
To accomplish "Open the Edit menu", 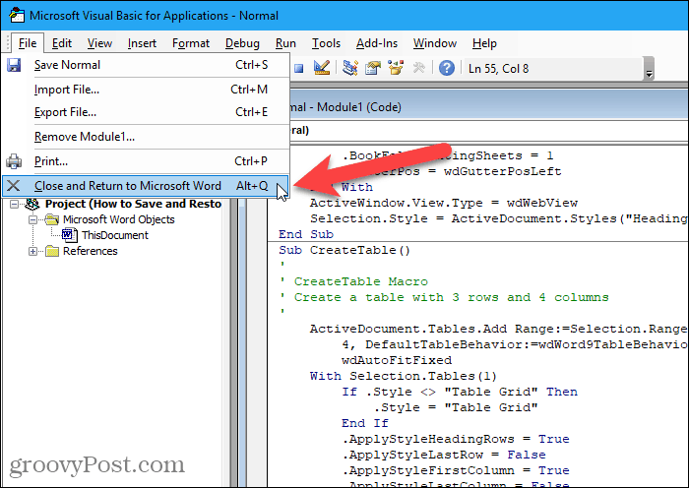I will click(x=61, y=43).
